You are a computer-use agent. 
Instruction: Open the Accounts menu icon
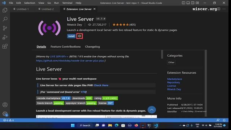click(5, 105)
